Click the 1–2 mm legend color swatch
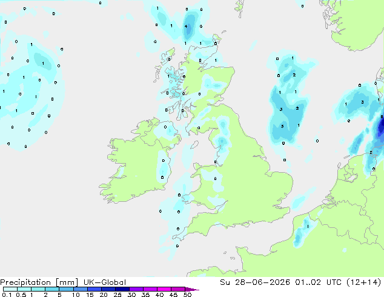Screen dimensions: 384x297 38,289
